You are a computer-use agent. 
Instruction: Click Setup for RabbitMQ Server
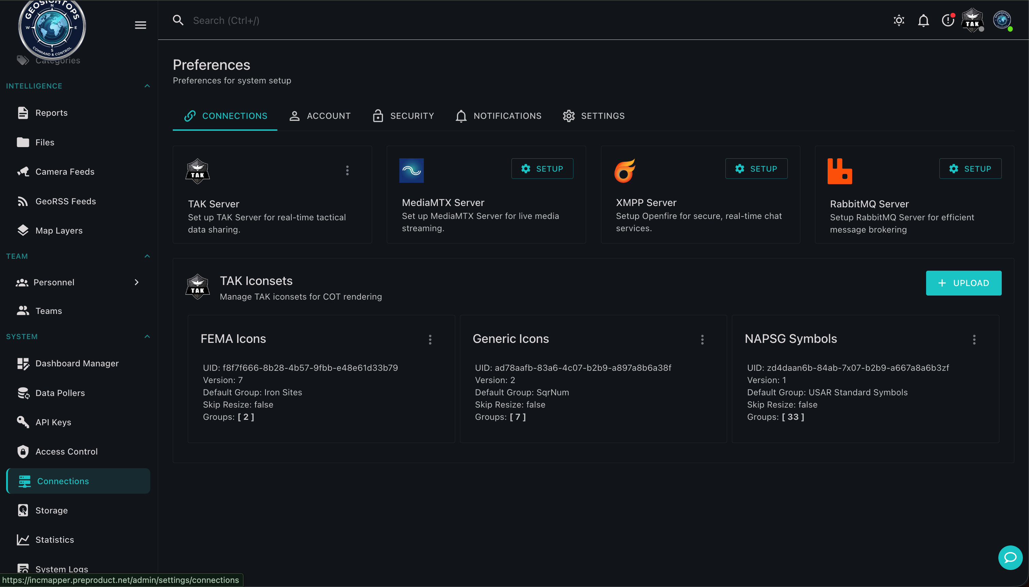tap(970, 169)
